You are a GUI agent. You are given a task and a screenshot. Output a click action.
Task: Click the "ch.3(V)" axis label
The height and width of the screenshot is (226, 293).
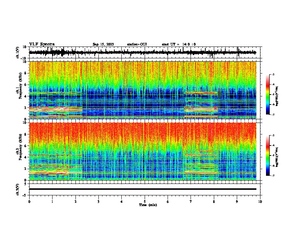(18, 189)
